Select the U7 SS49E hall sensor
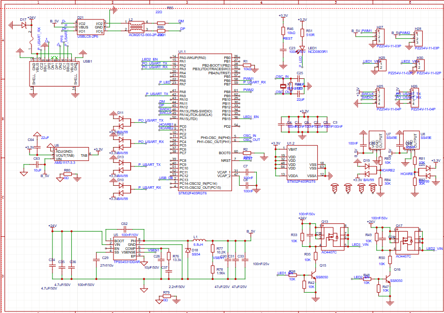 click(x=377, y=144)
